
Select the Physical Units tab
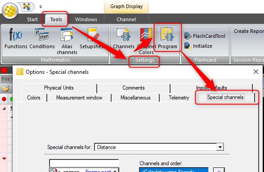click(59, 88)
